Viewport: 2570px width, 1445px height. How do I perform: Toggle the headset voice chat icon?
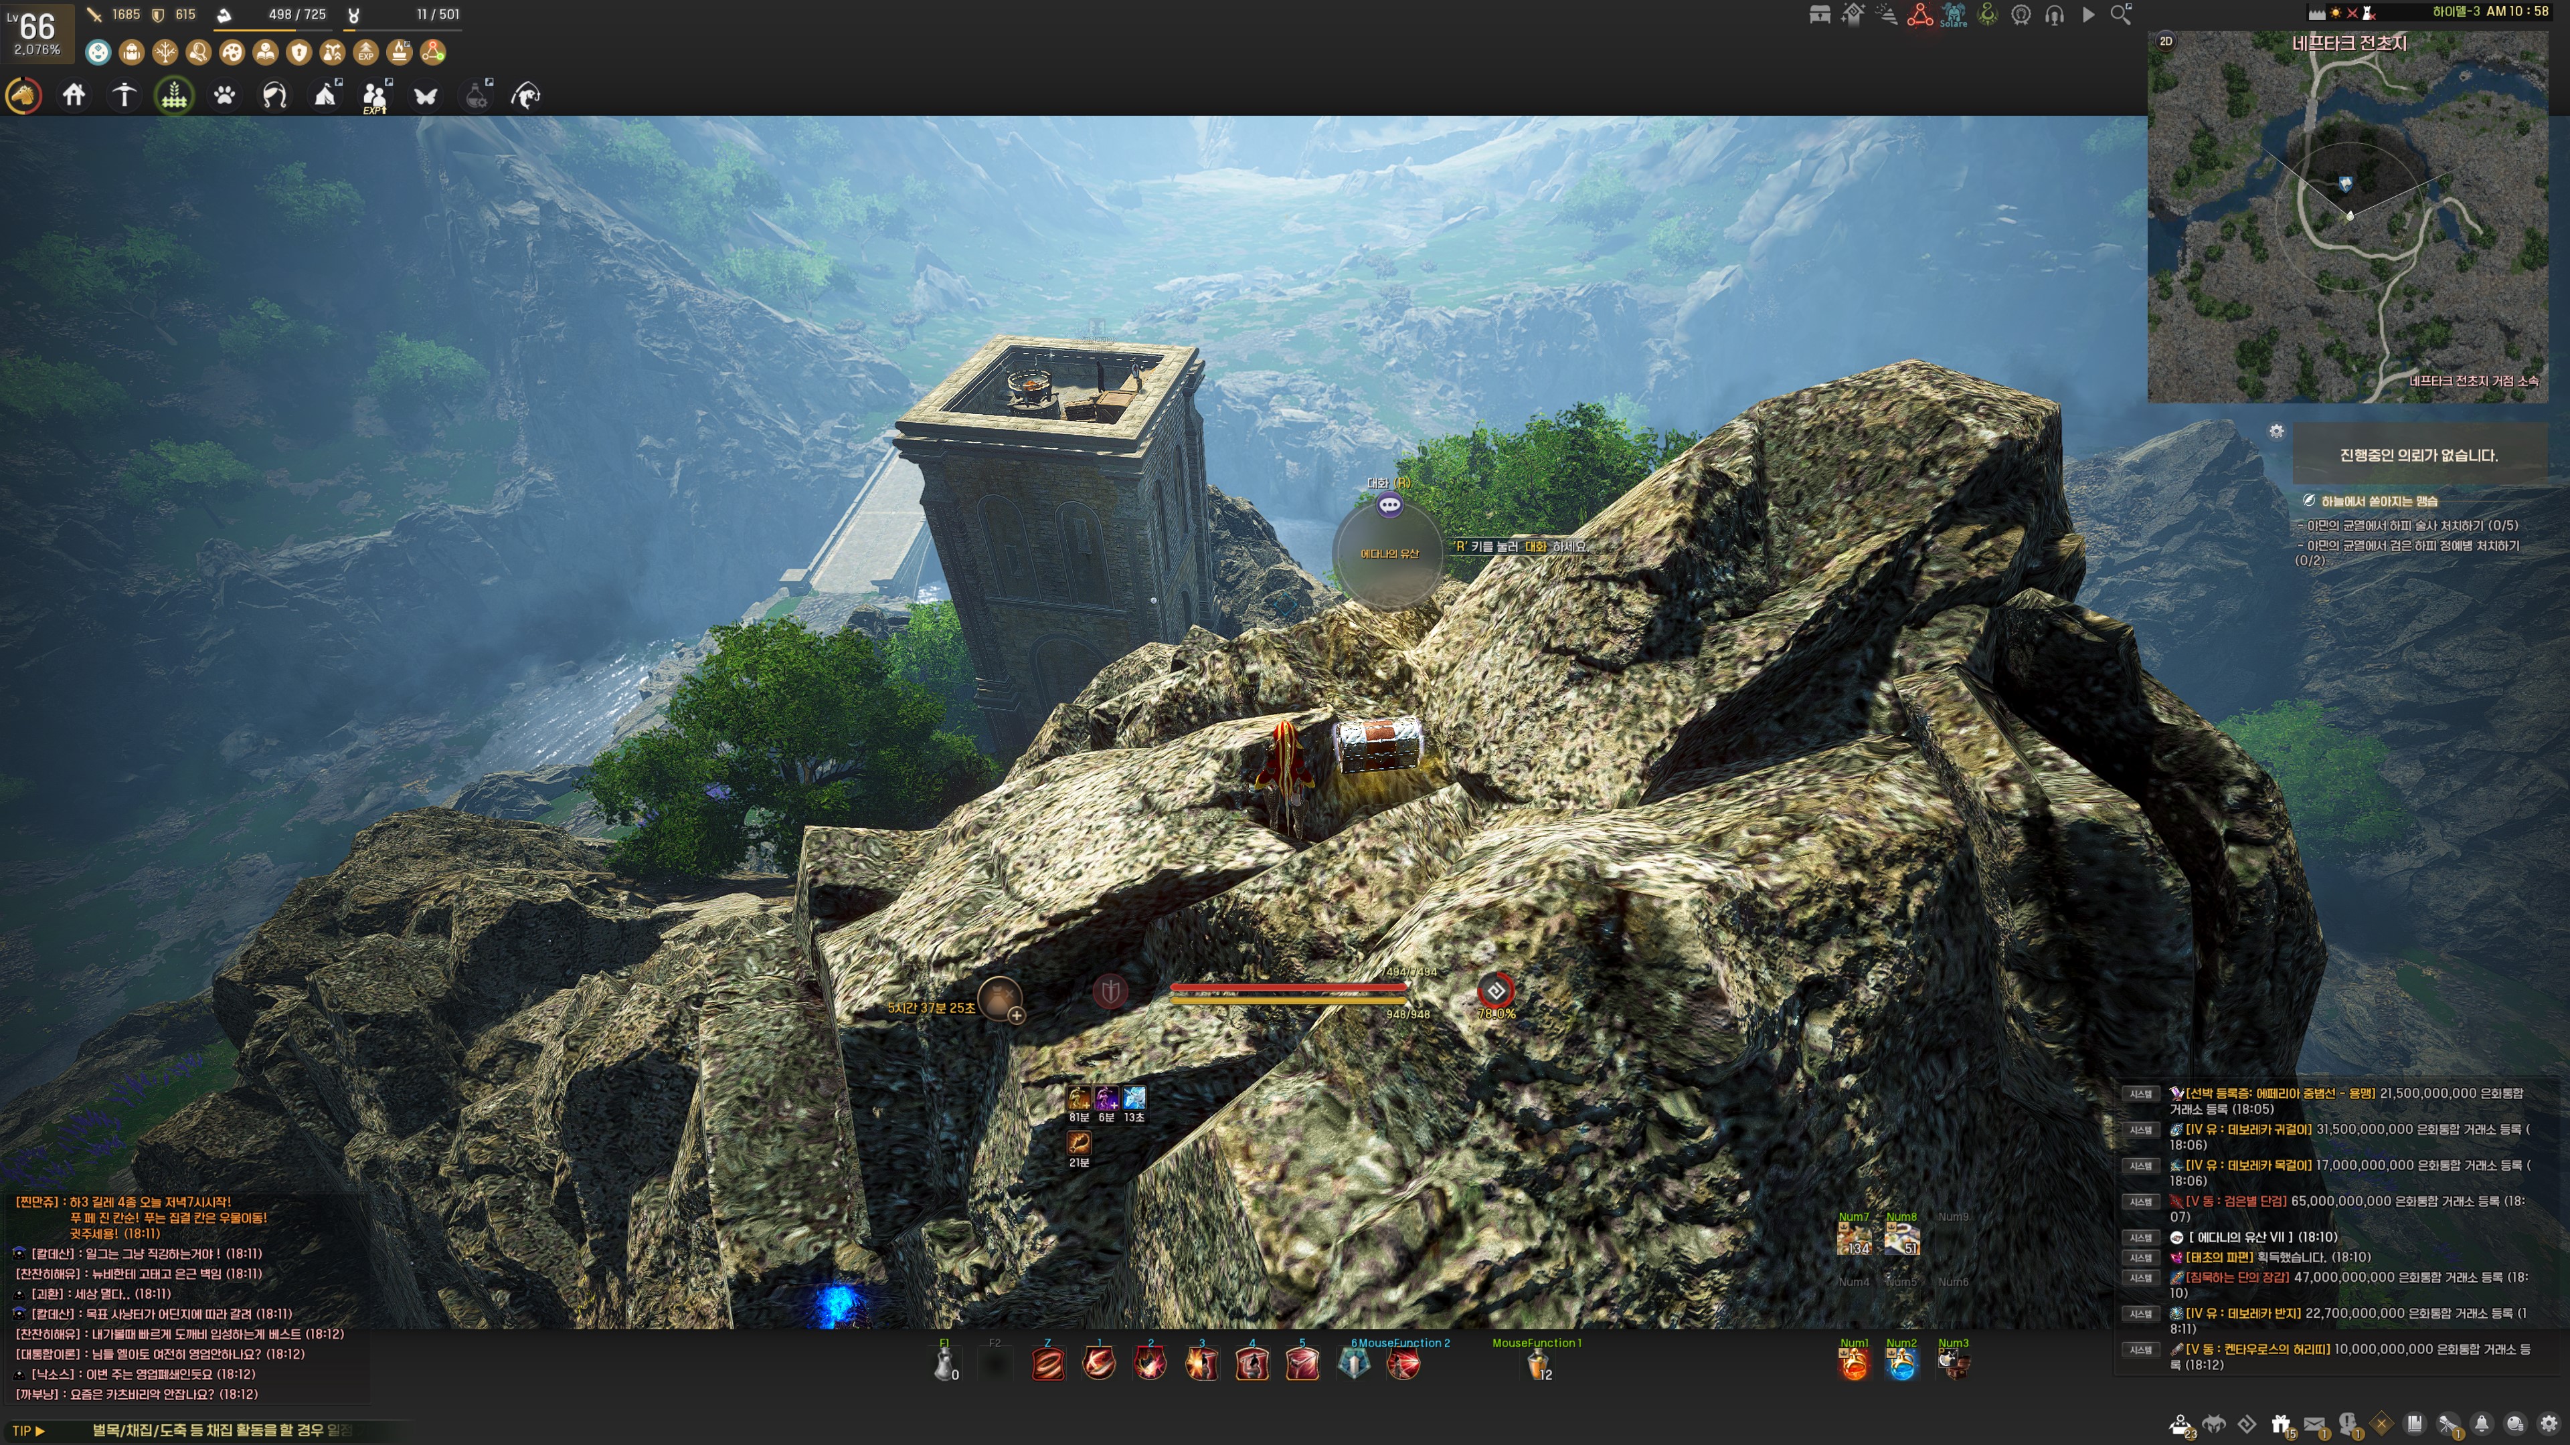[2054, 15]
